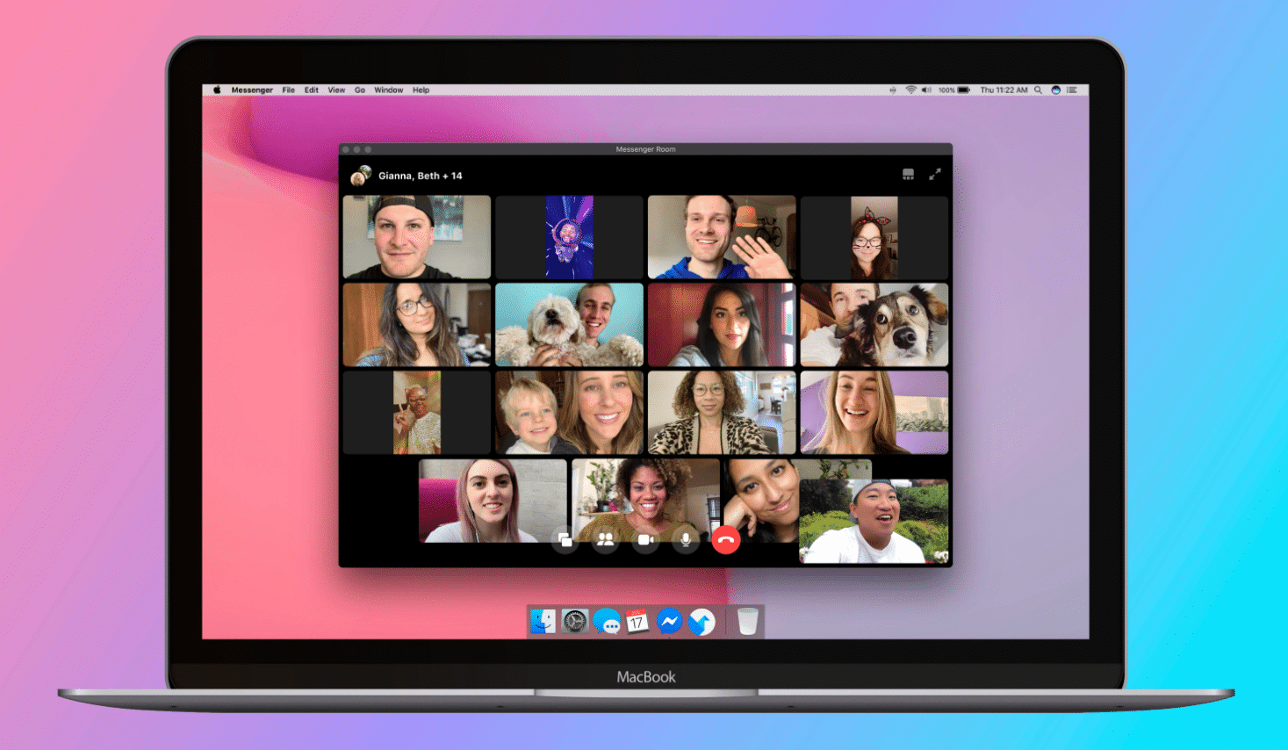Click the AirDrop-style status icon left of Wi-Fi

893,90
